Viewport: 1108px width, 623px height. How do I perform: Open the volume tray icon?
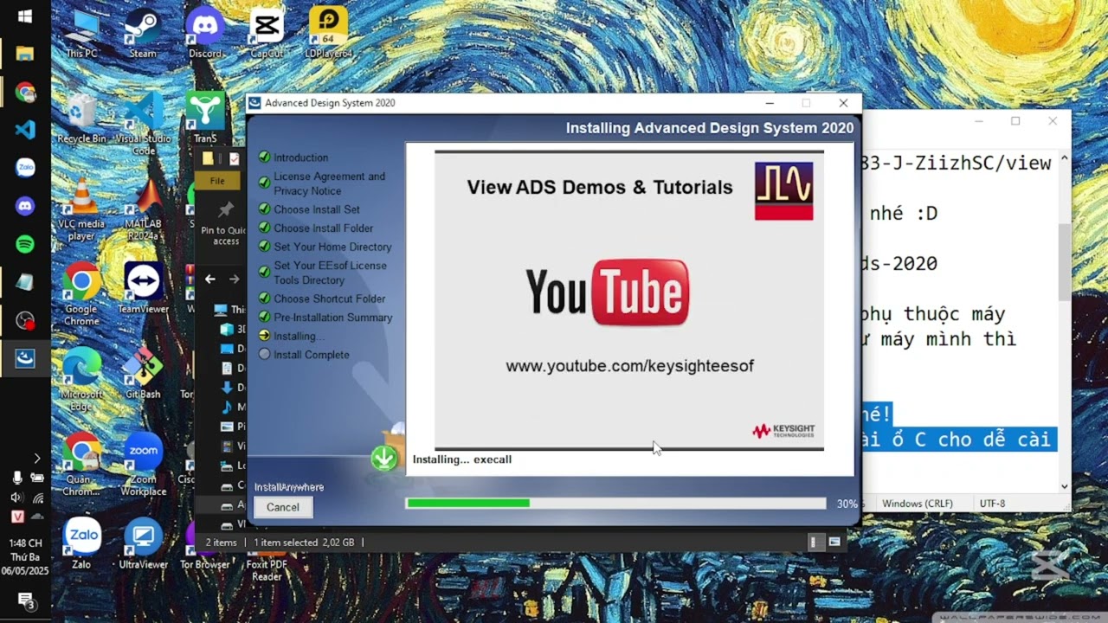16,498
